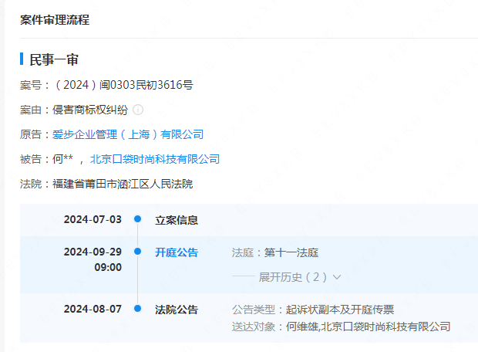
Task: Click the hearing time 09:00
Action: (x=108, y=267)
